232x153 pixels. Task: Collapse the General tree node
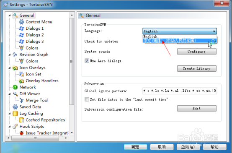[10, 16]
